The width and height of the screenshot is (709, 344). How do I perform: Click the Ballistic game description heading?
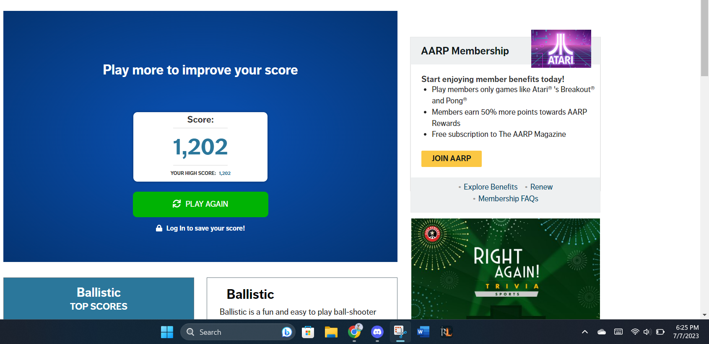(250, 294)
